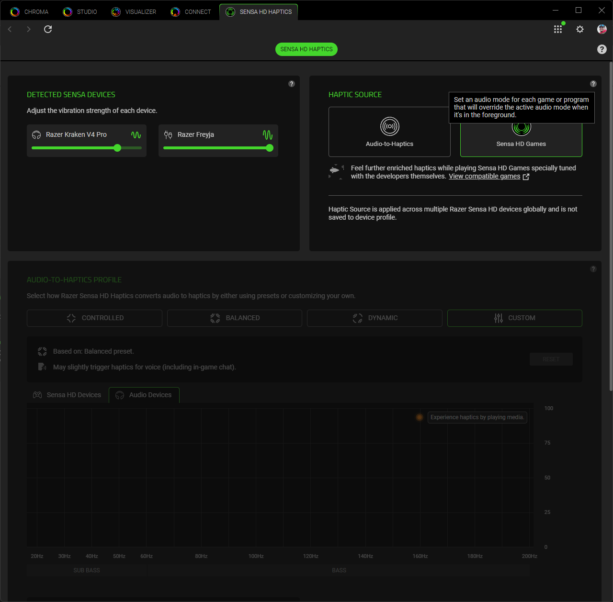This screenshot has width=613, height=602.
Task: Click the help icon beside the Sensa HD Haptics pill
Action: 602,49
